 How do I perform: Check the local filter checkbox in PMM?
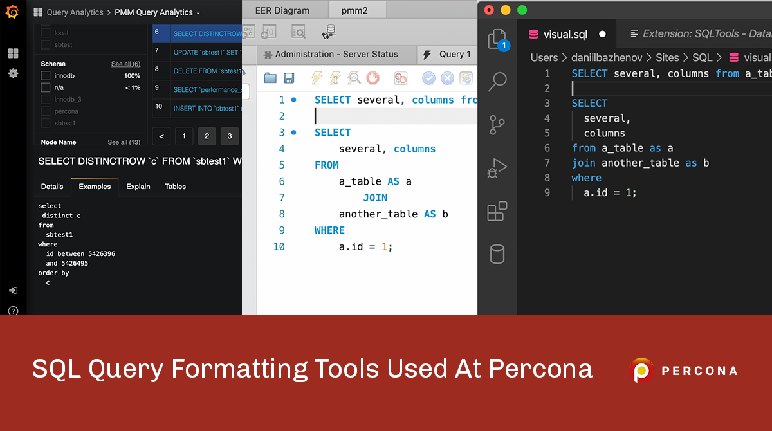pos(46,33)
